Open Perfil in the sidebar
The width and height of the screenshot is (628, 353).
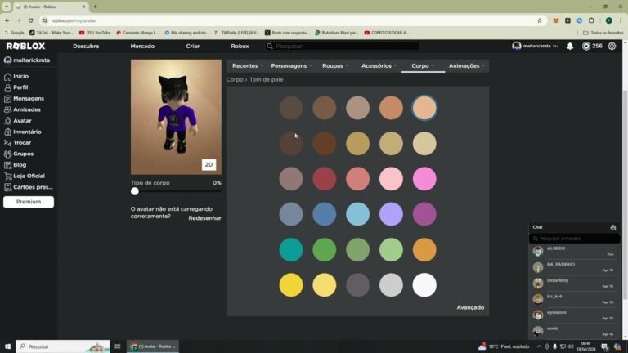pyautogui.click(x=16, y=87)
